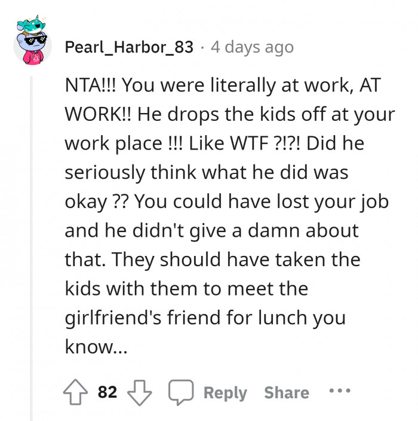Open the Pearl_Harbor_83 user profile
The height and width of the screenshot is (421, 418).
coord(130,47)
